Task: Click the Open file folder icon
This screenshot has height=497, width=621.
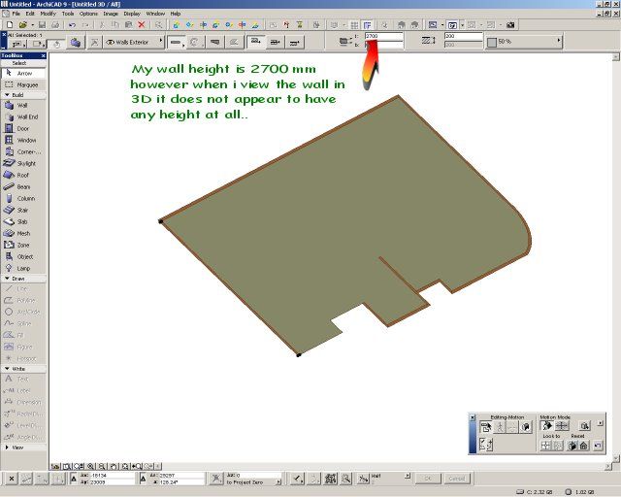Action: tap(22, 25)
